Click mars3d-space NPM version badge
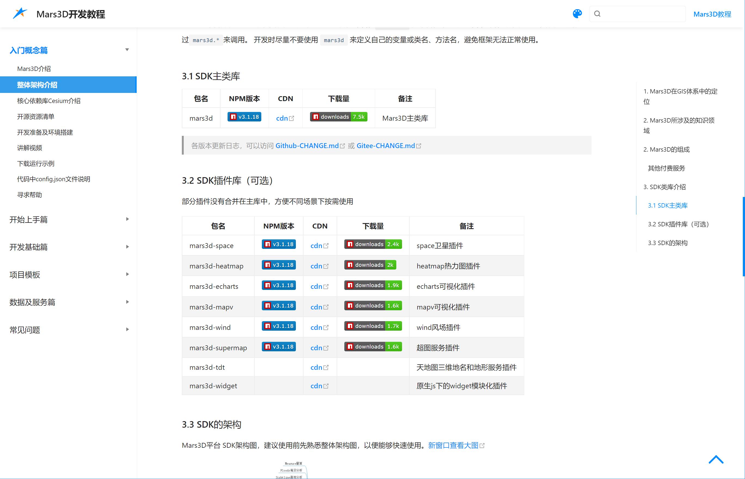 [278, 244]
